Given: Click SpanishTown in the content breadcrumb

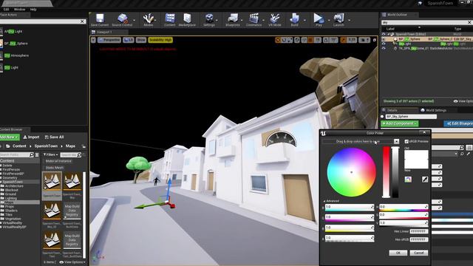Looking at the screenshot, I should [46, 146].
